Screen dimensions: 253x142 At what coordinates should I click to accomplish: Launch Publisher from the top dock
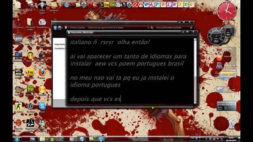tap(157, 5)
